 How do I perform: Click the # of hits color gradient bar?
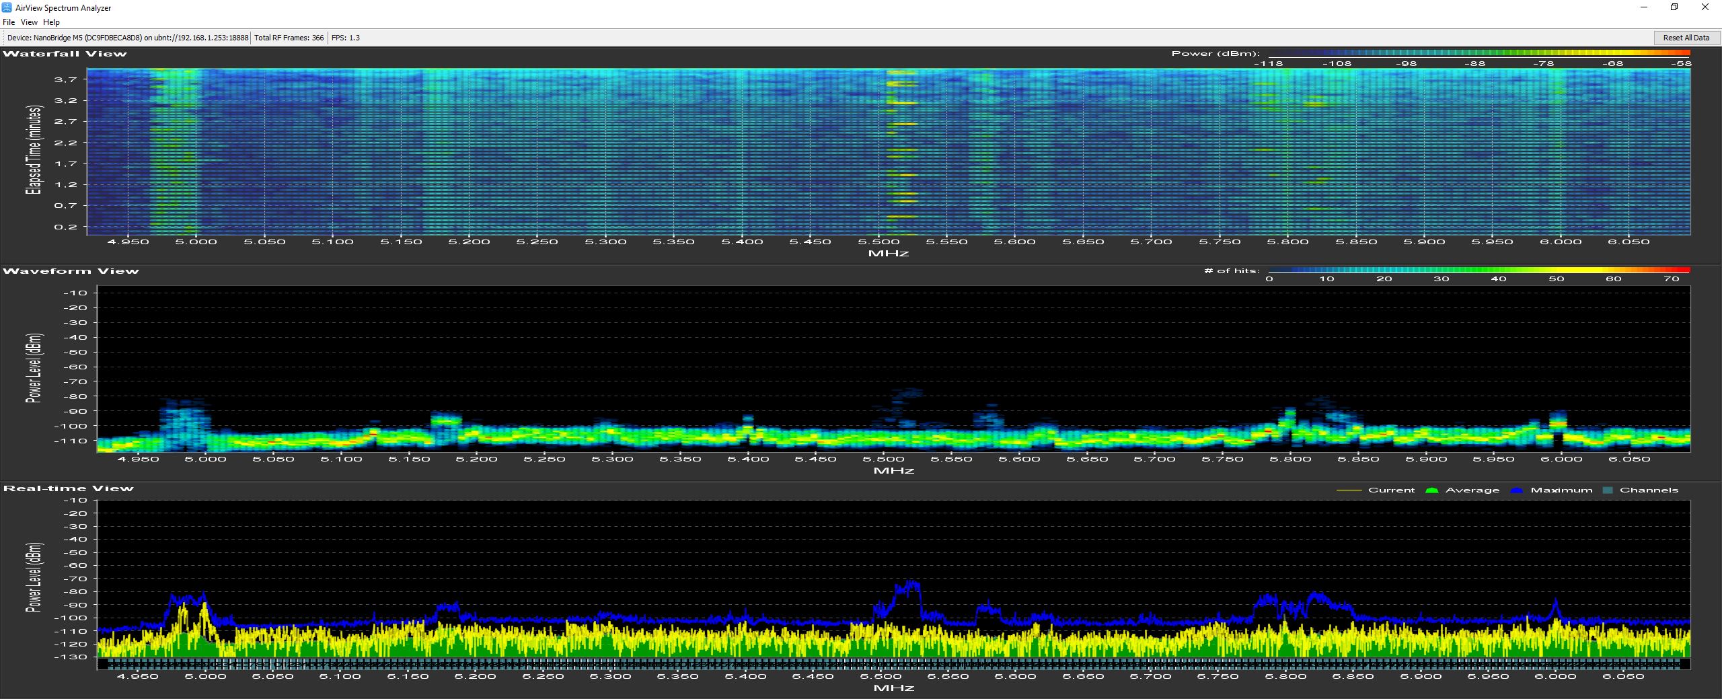pos(1478,270)
